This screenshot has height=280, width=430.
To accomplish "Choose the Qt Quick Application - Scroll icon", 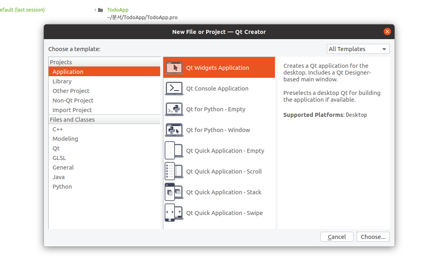I will point(174,171).
